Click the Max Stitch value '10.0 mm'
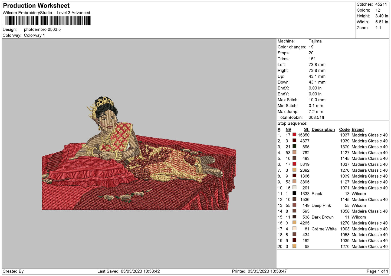 click(317, 100)
